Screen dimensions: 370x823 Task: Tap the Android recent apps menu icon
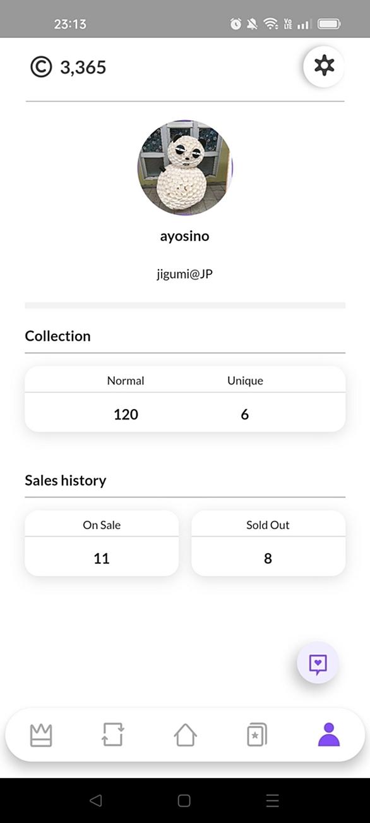click(273, 801)
